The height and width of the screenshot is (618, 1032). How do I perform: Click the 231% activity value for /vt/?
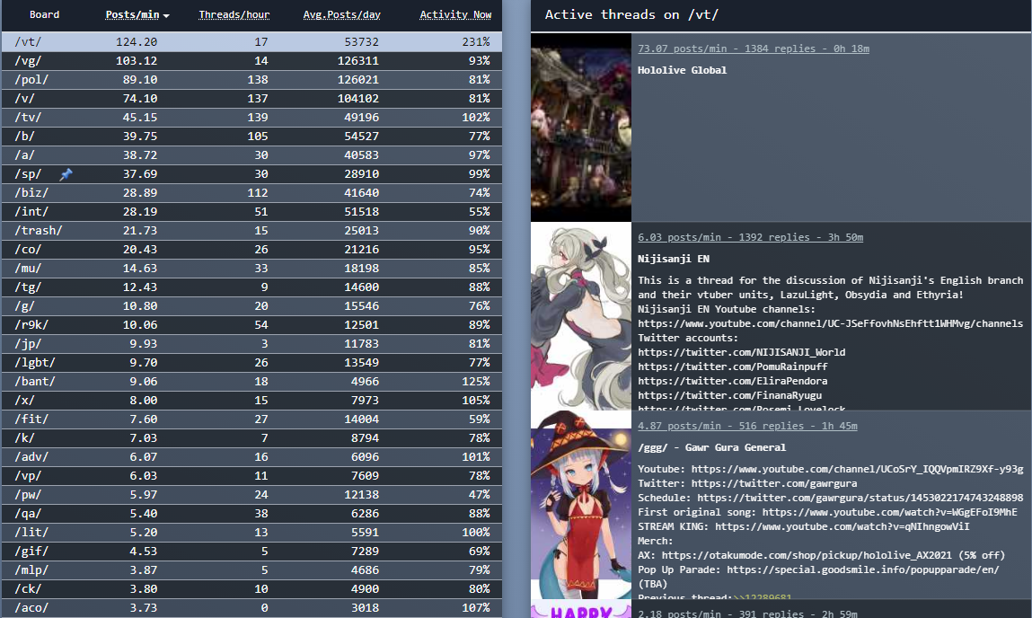(476, 42)
